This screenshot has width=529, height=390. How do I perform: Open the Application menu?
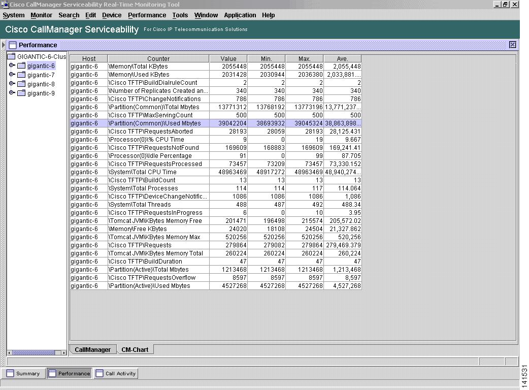click(240, 15)
